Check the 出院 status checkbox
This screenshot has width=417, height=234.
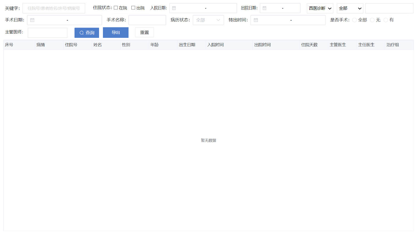point(133,8)
